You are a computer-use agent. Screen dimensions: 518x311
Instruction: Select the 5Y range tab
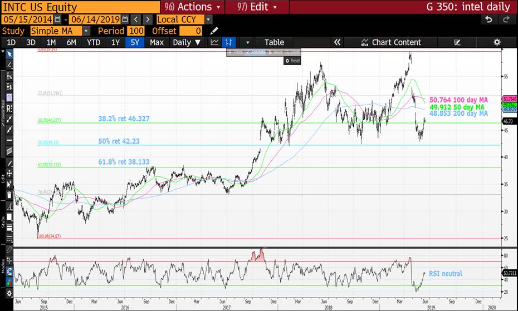click(x=135, y=42)
